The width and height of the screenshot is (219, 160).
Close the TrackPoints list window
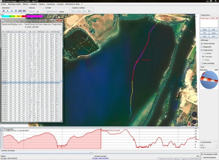pos(60,21)
